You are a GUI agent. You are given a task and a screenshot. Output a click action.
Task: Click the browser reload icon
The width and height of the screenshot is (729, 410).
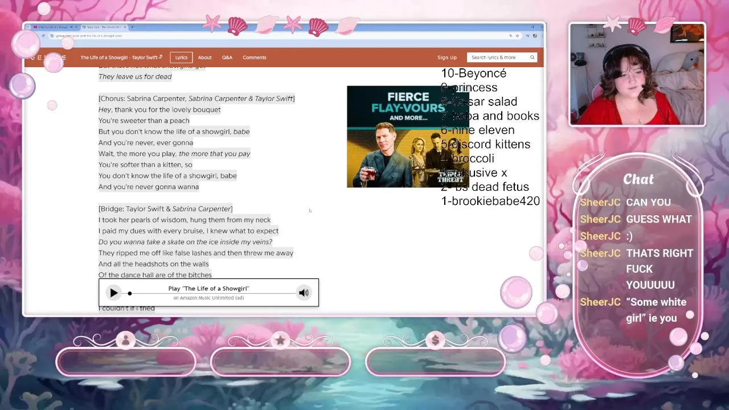coord(43,36)
